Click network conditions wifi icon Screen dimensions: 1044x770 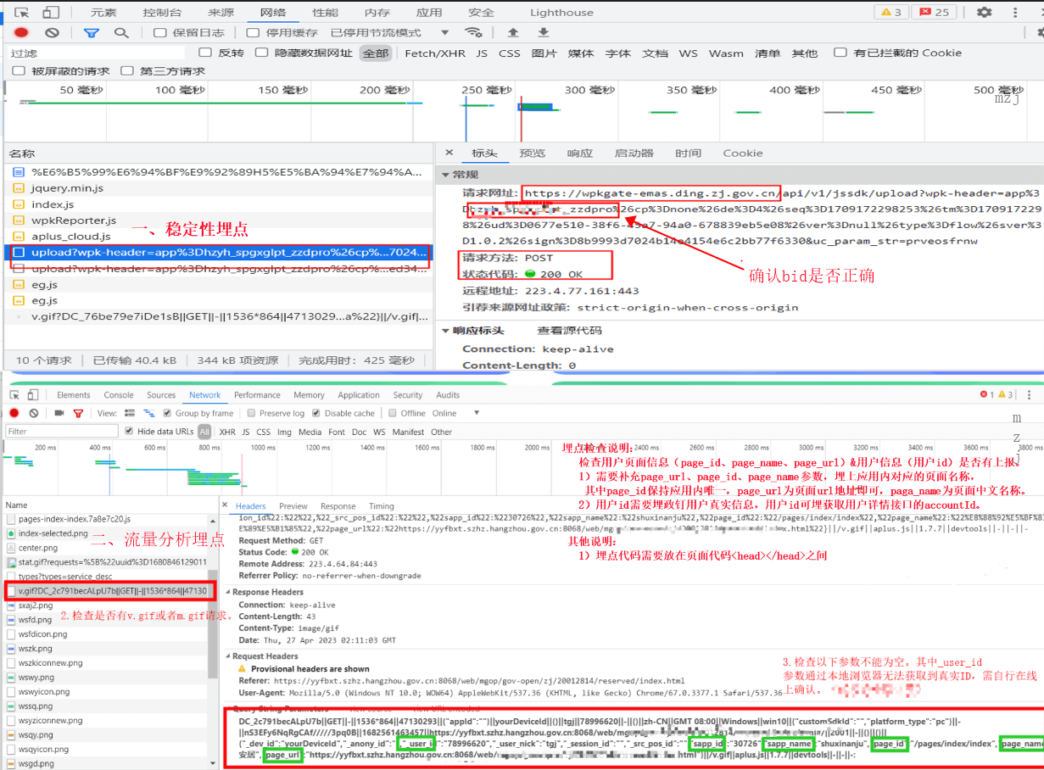(x=474, y=32)
